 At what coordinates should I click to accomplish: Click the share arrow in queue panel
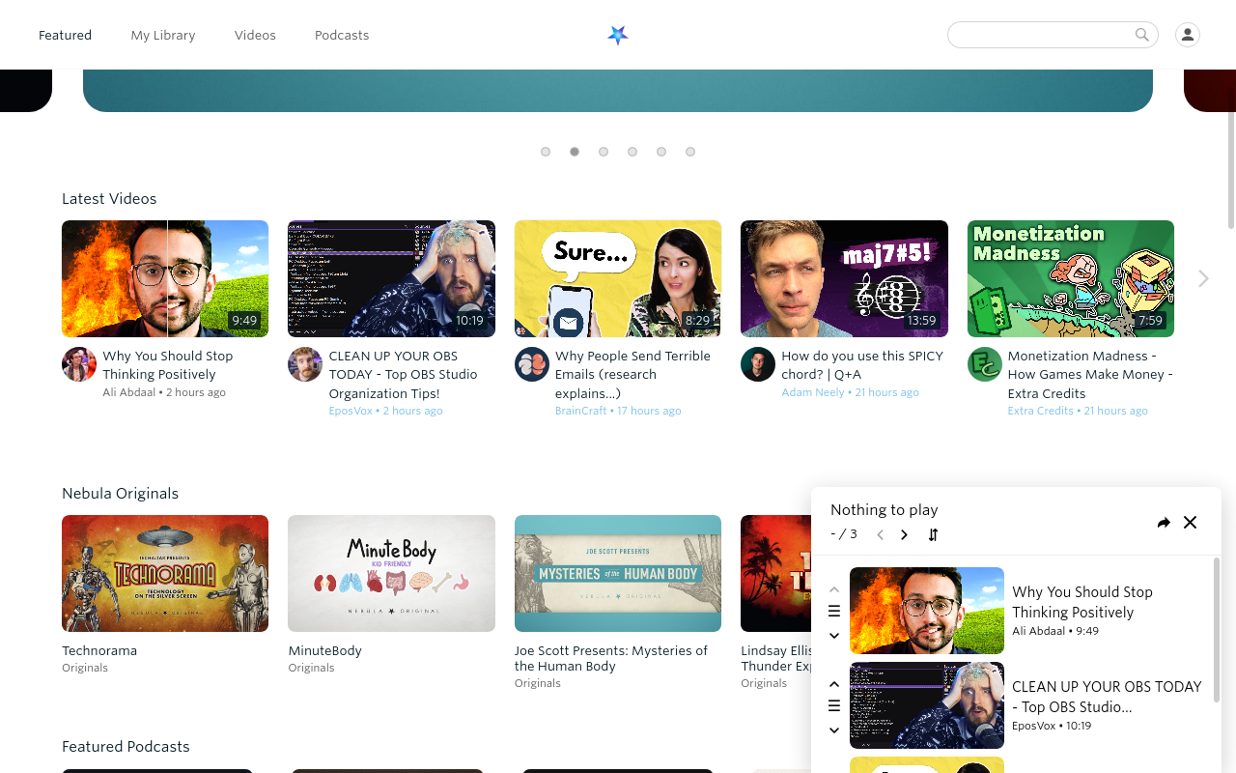pyautogui.click(x=1164, y=523)
